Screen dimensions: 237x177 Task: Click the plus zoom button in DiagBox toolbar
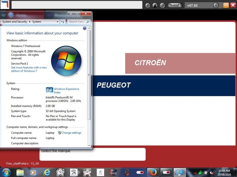pos(180,5)
